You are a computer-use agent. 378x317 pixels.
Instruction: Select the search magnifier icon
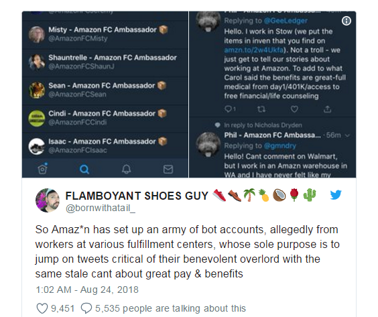tap(84, 170)
